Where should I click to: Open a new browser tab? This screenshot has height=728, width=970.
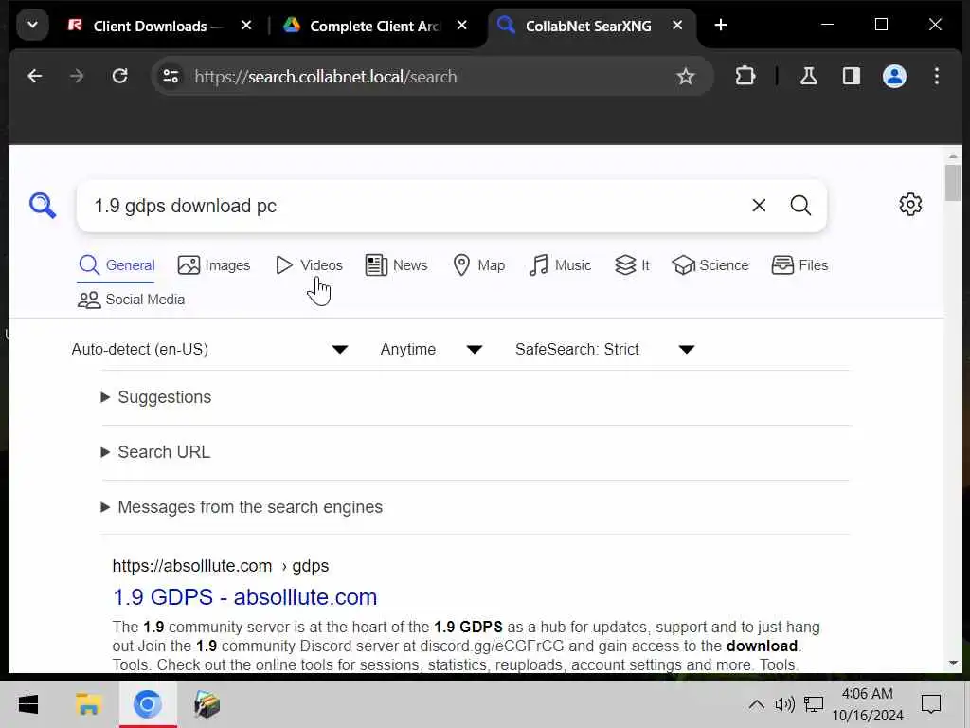click(721, 26)
